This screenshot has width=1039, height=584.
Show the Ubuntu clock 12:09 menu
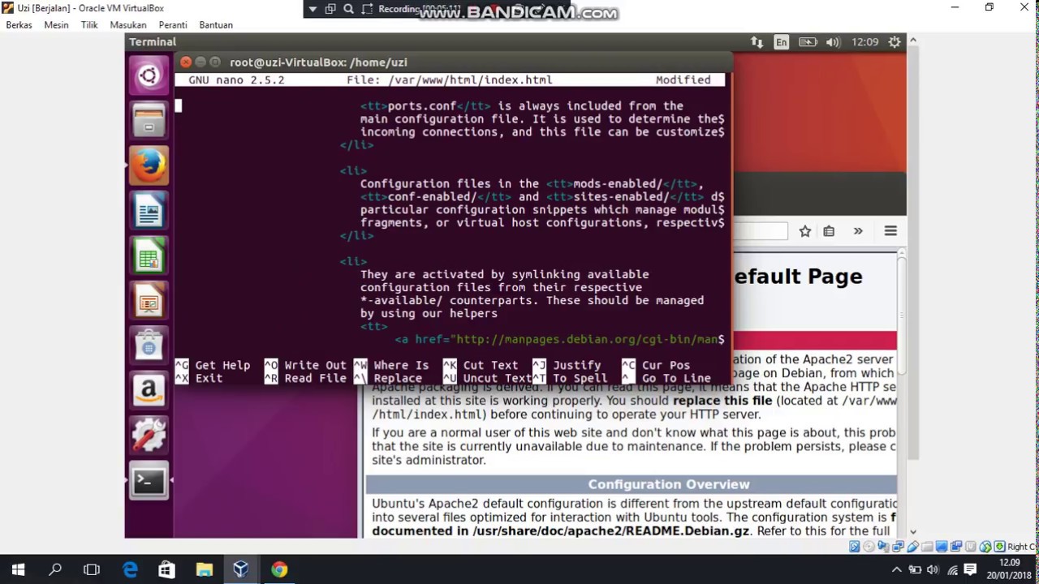[865, 41]
